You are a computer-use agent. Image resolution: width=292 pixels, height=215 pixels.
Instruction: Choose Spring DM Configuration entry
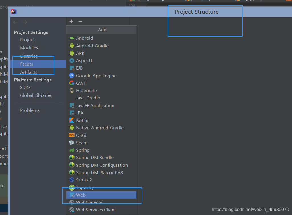pos(101,165)
